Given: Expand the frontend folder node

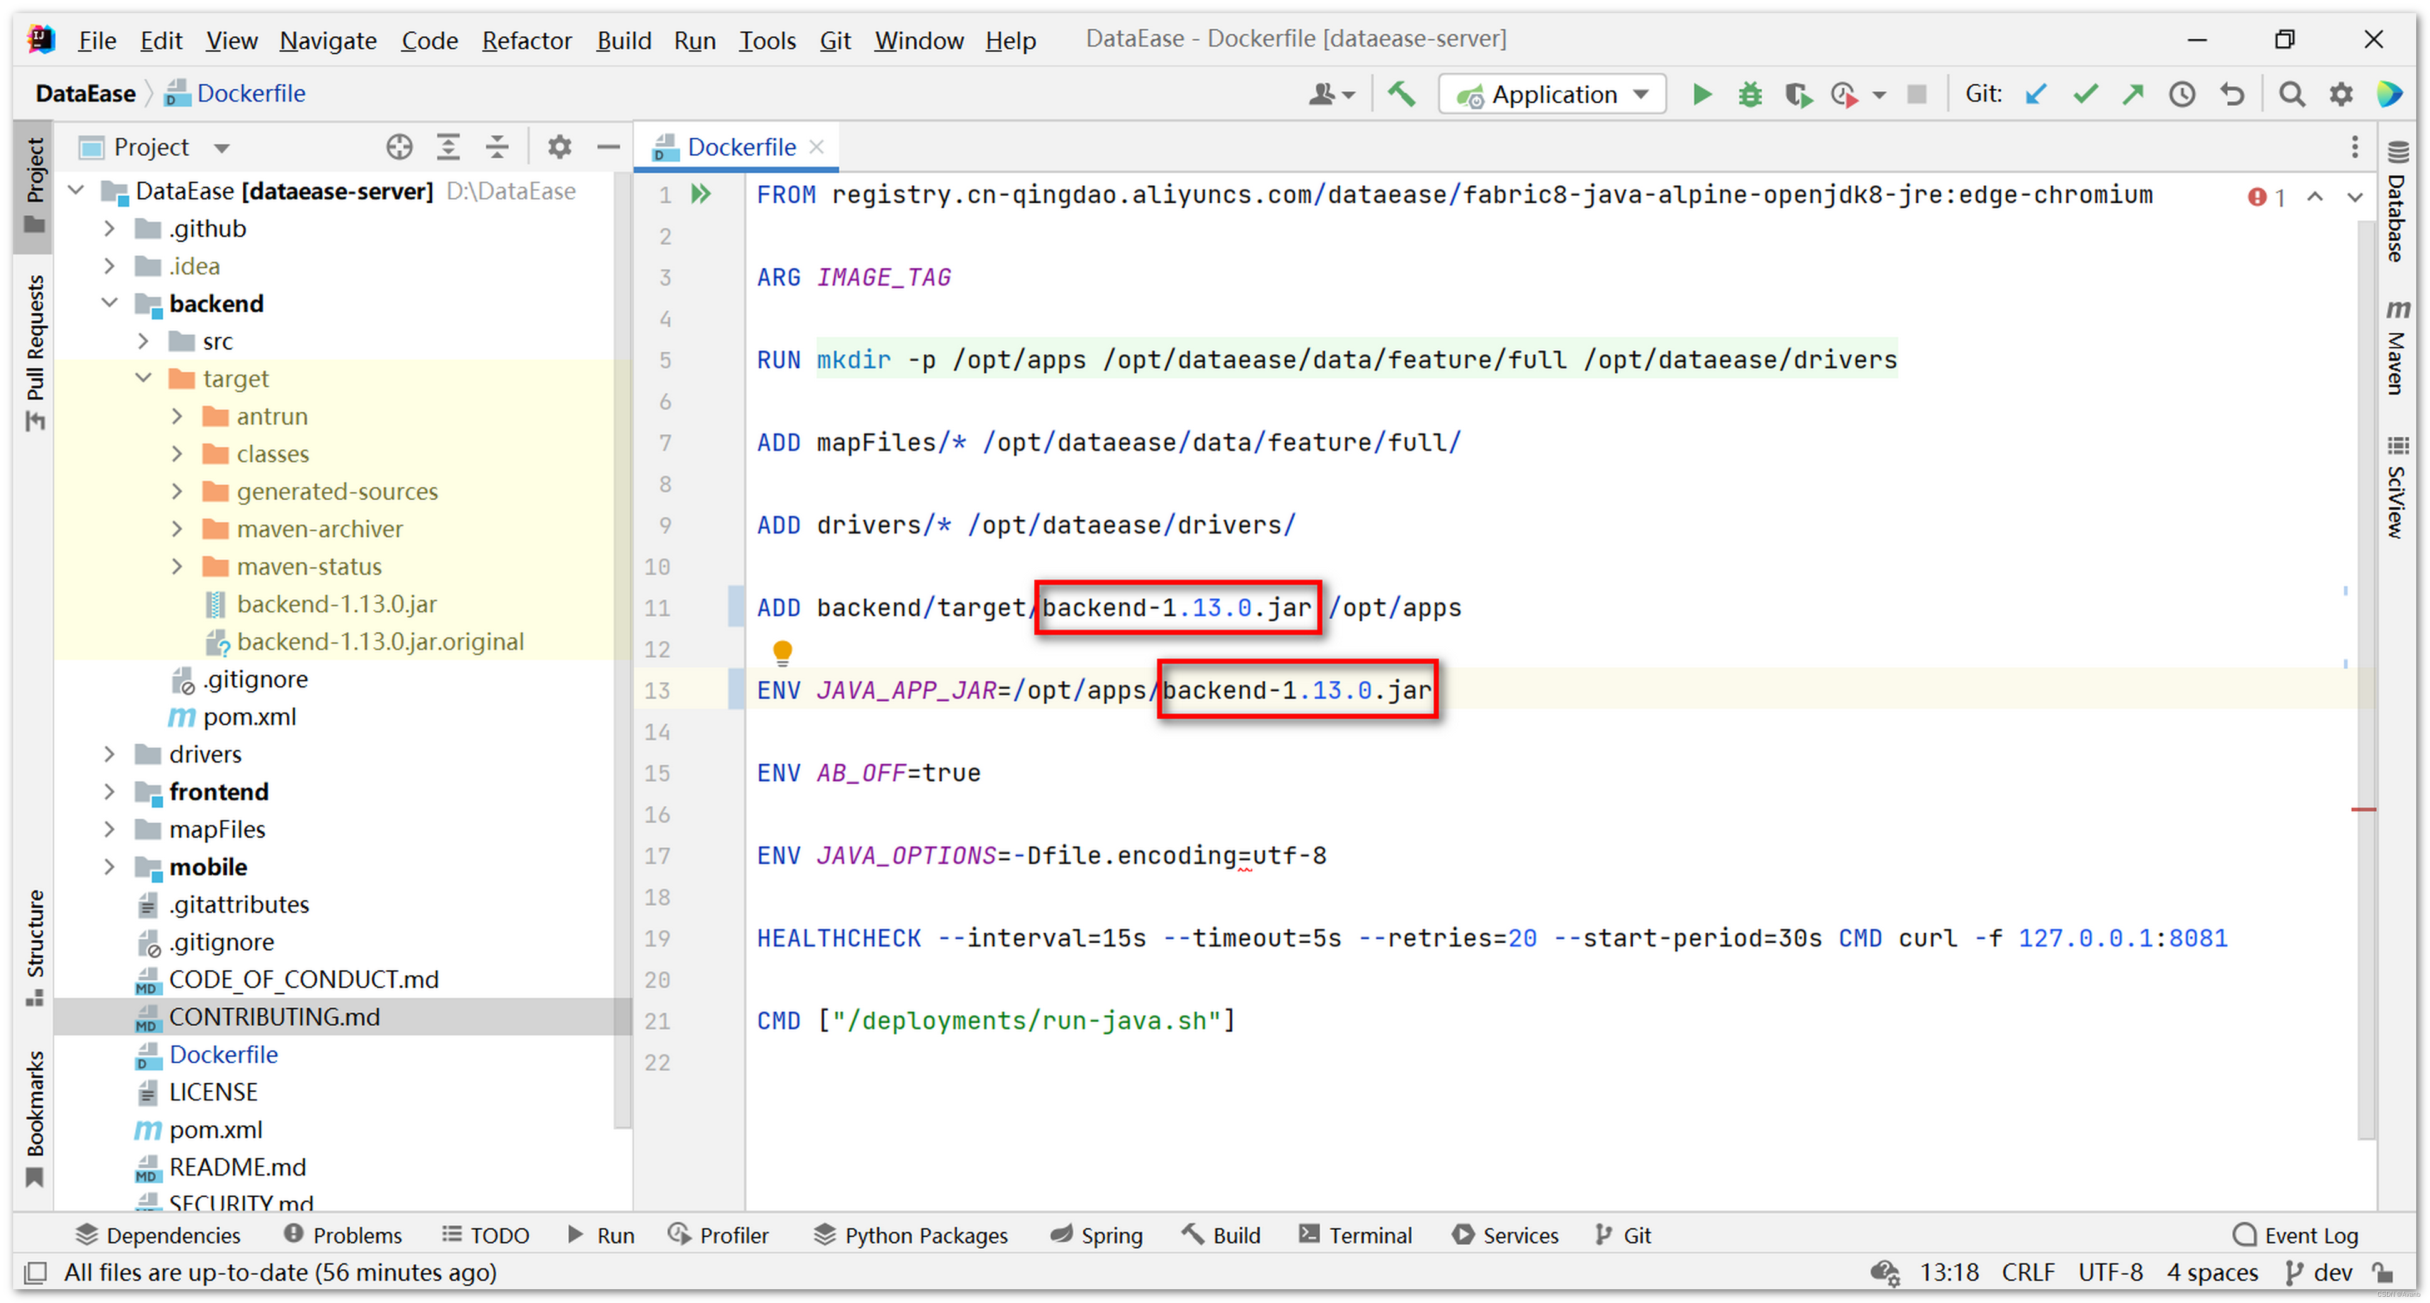Looking at the screenshot, I should tap(110, 791).
